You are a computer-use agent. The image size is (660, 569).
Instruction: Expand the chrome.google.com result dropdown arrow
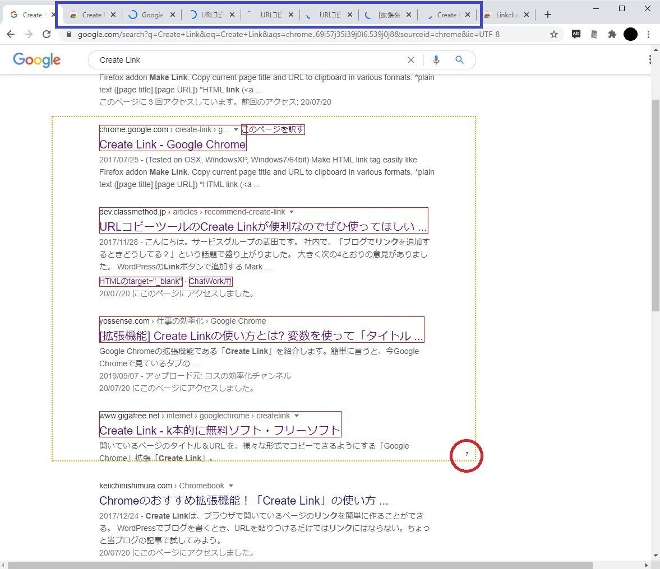click(x=236, y=129)
